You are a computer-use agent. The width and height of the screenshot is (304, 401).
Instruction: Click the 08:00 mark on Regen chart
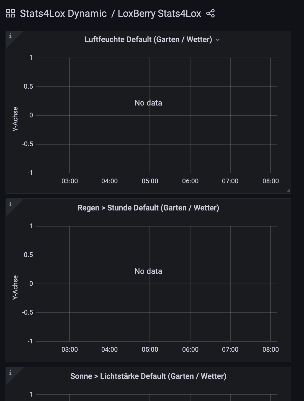click(x=270, y=349)
